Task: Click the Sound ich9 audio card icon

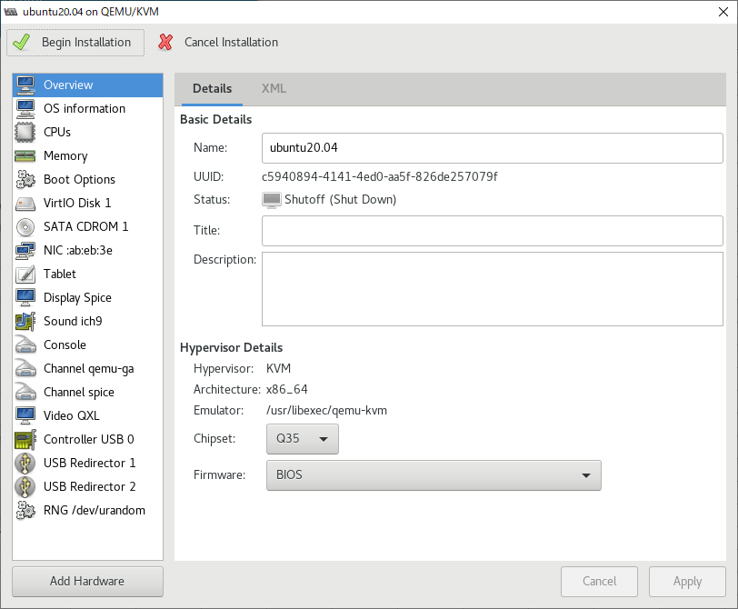Action: [25, 322]
